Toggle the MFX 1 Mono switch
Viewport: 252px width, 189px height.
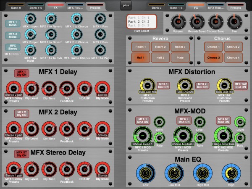(13, 24)
